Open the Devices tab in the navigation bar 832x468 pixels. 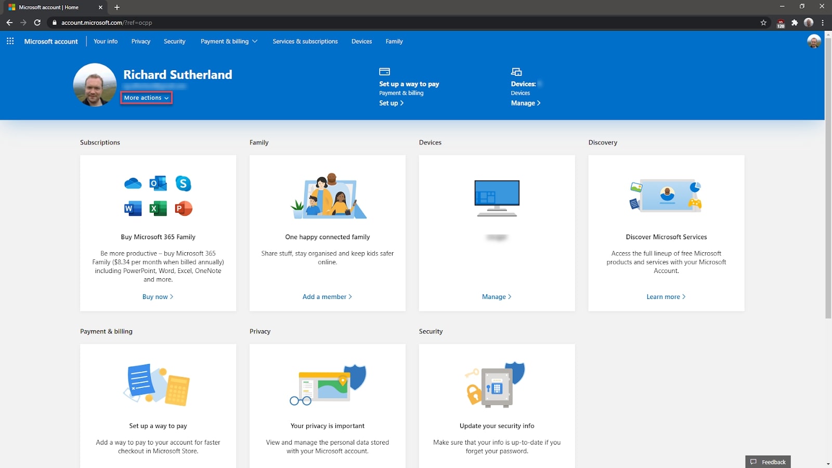(361, 41)
